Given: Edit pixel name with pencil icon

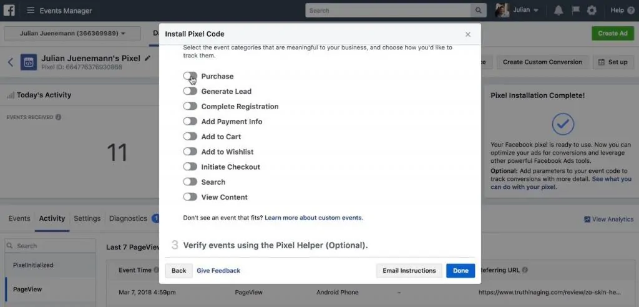Looking at the screenshot, I should 147,58.
